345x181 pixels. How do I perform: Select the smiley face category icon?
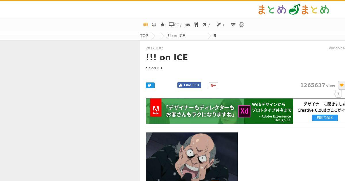click(154, 25)
